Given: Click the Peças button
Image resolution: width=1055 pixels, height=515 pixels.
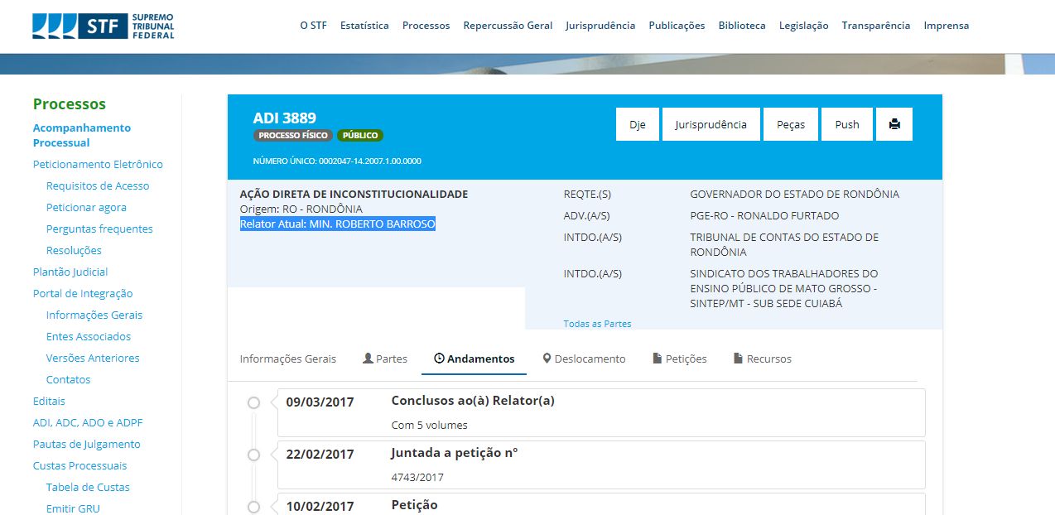Looking at the screenshot, I should pyautogui.click(x=791, y=124).
